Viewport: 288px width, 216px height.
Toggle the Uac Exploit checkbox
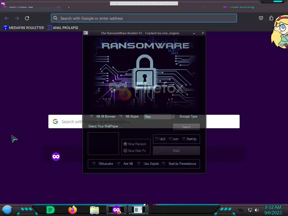coord(139,163)
